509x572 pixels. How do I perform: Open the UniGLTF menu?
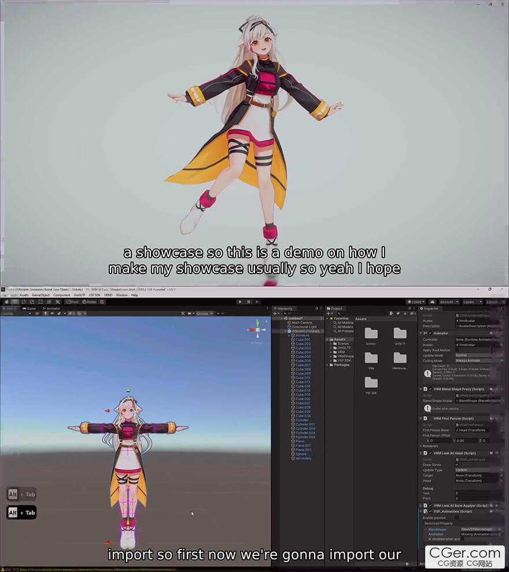point(79,295)
